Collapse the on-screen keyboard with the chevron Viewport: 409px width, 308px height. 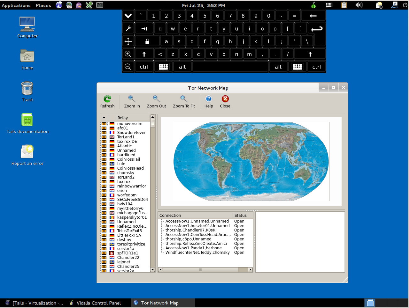click(x=128, y=16)
